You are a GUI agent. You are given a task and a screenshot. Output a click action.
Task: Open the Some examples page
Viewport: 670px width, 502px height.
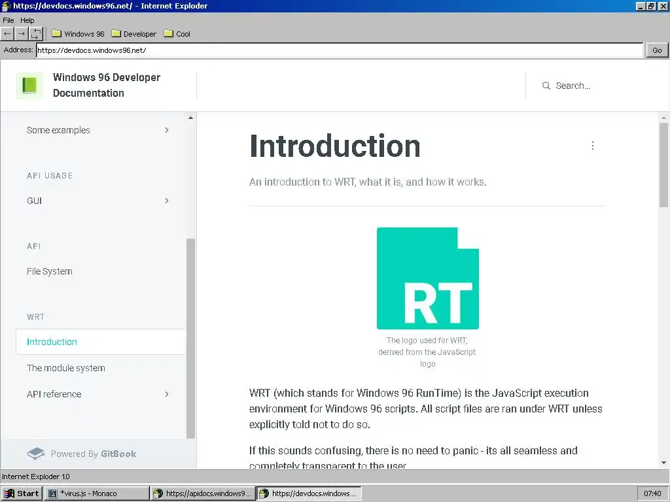(x=58, y=130)
